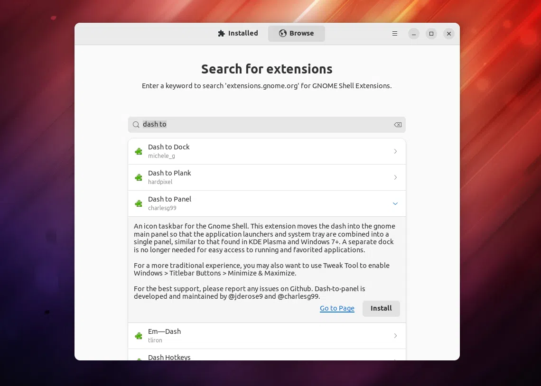This screenshot has width=541, height=386.
Task: Click the Dash to Plank puzzle icon
Action: [x=139, y=177]
